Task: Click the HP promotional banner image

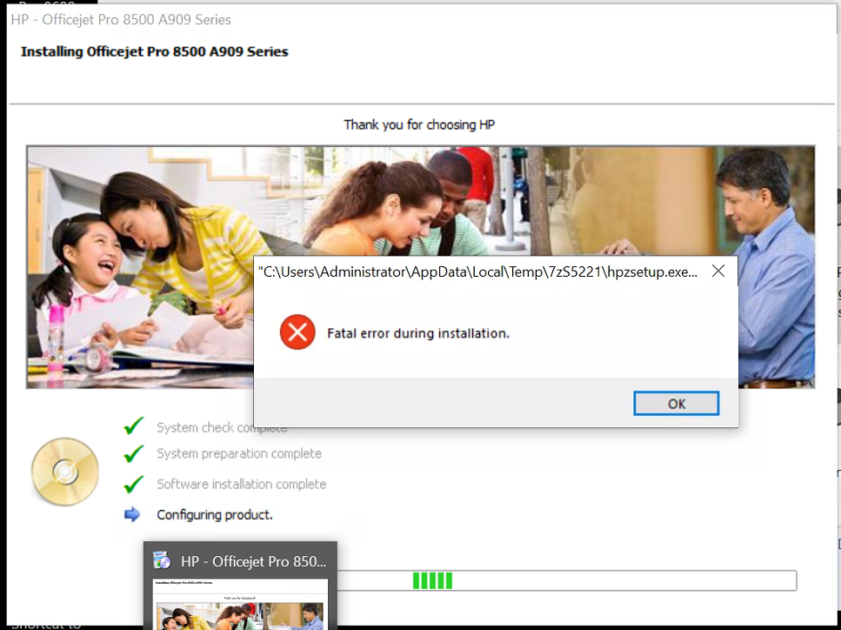Action: pyautogui.click(x=421, y=266)
